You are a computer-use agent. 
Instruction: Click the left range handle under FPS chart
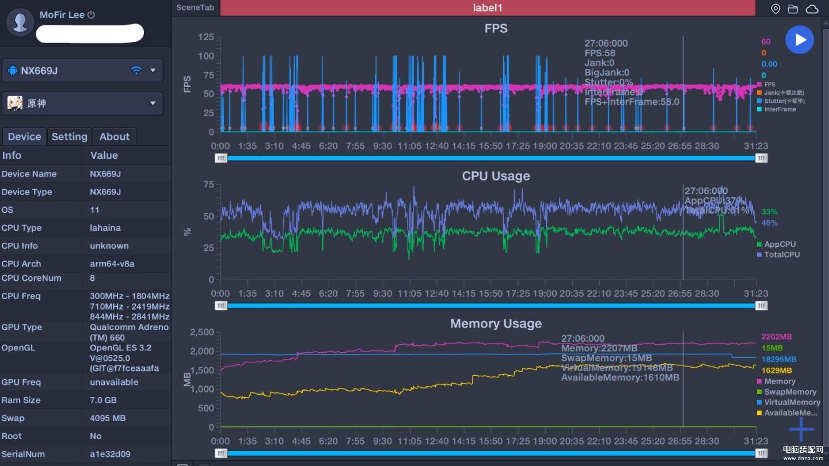tap(221, 158)
